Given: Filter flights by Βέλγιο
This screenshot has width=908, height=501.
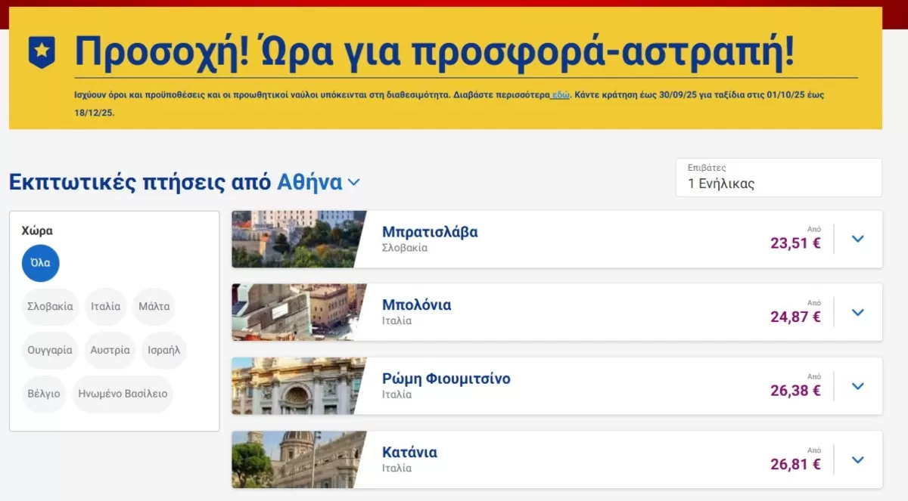Looking at the screenshot, I should coord(44,394).
